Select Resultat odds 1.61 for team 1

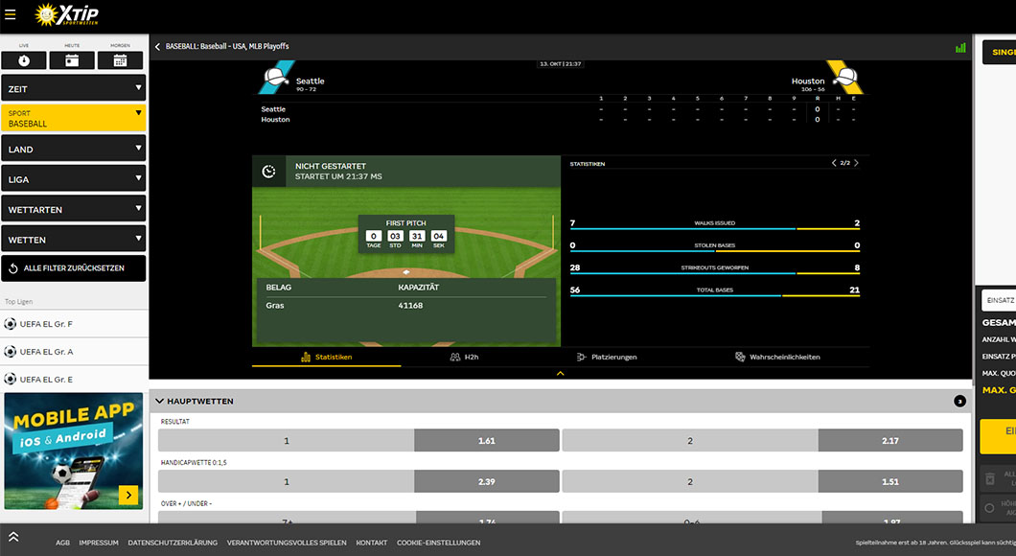click(x=486, y=440)
